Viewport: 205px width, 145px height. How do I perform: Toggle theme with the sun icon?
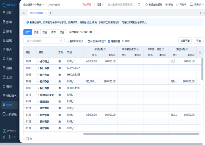click(x=10, y=137)
